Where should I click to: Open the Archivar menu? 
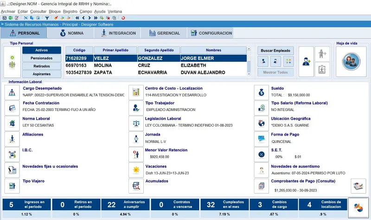pyautogui.click(x=8, y=11)
